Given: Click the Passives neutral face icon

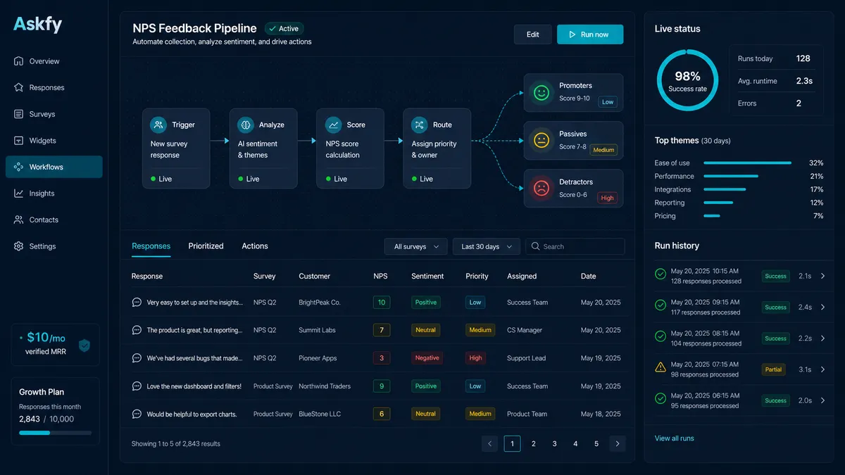Looking at the screenshot, I should (541, 140).
